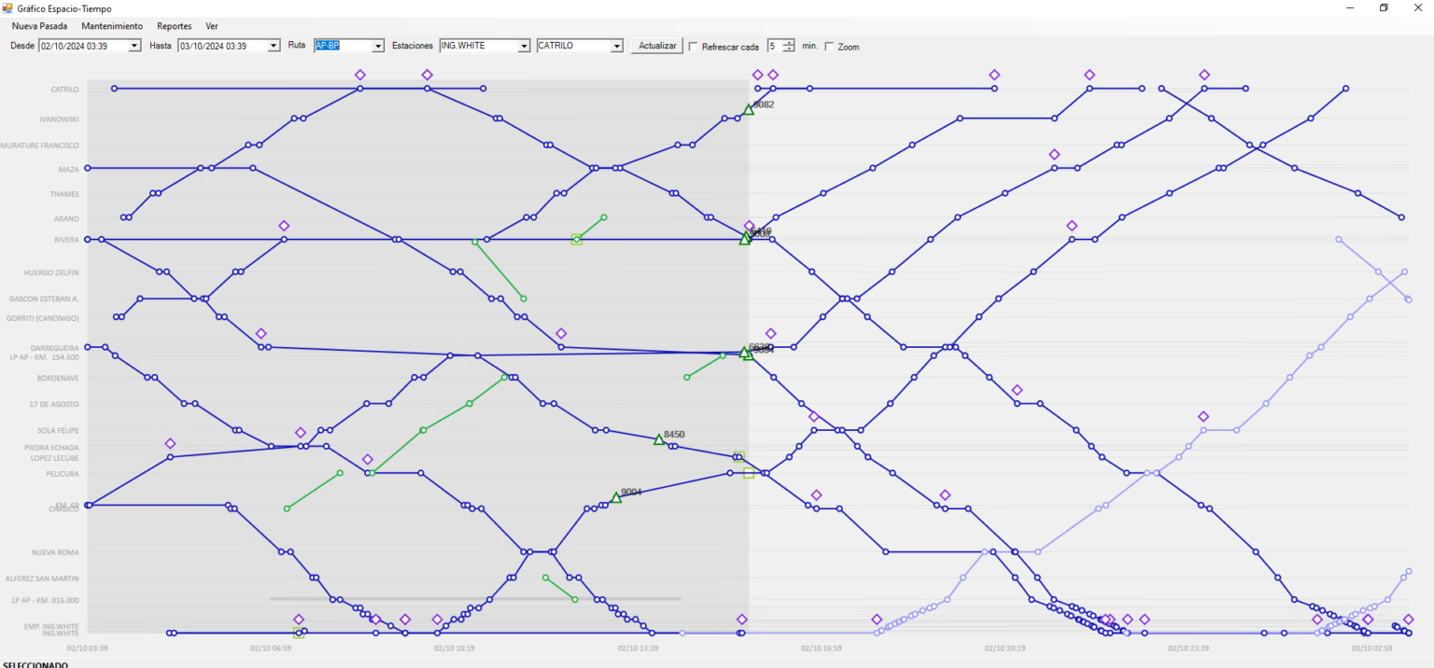This screenshot has width=1434, height=668.
Task: Click the green triangle train marker 8450
Action: coord(659,439)
